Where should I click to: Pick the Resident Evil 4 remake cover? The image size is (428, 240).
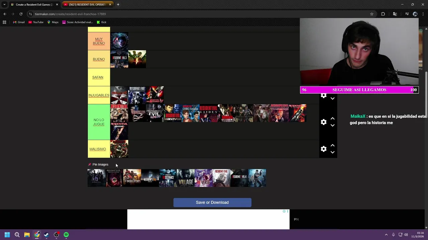coord(239,178)
